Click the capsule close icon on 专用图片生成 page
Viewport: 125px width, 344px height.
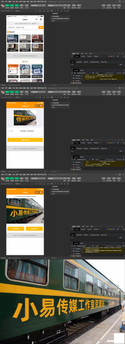[41, 106]
